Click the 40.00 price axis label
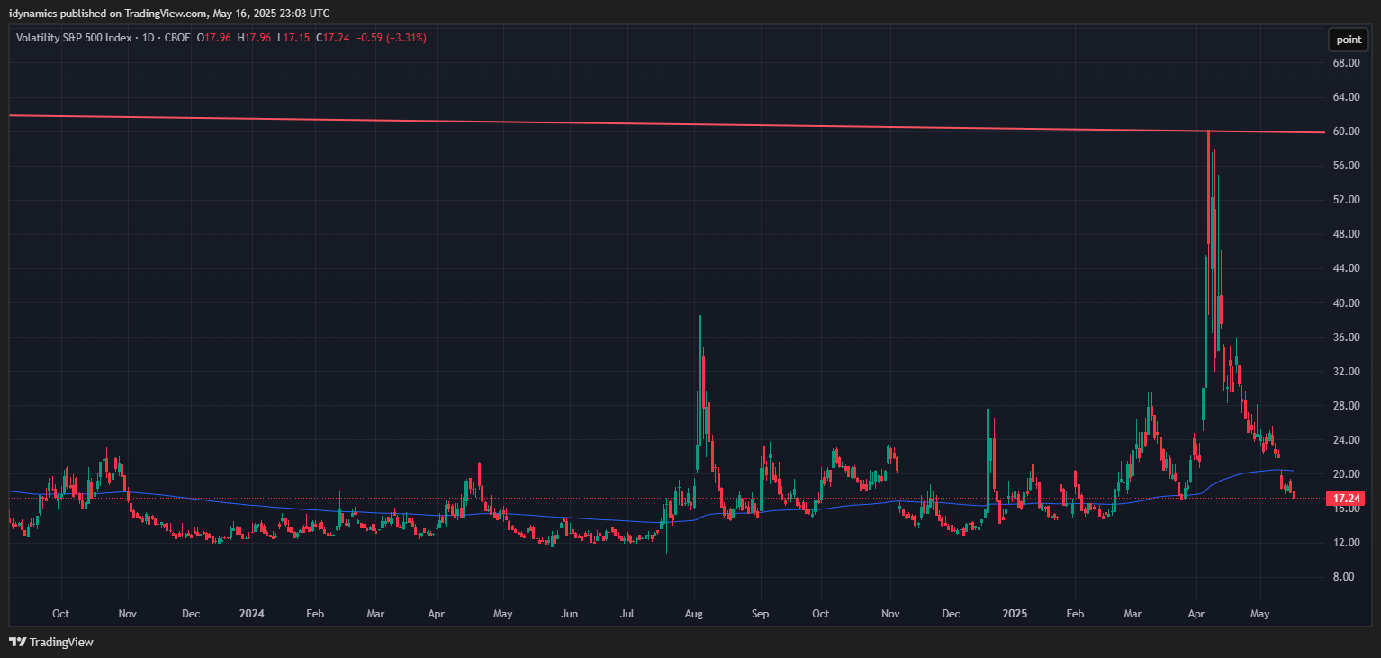 coord(1346,303)
